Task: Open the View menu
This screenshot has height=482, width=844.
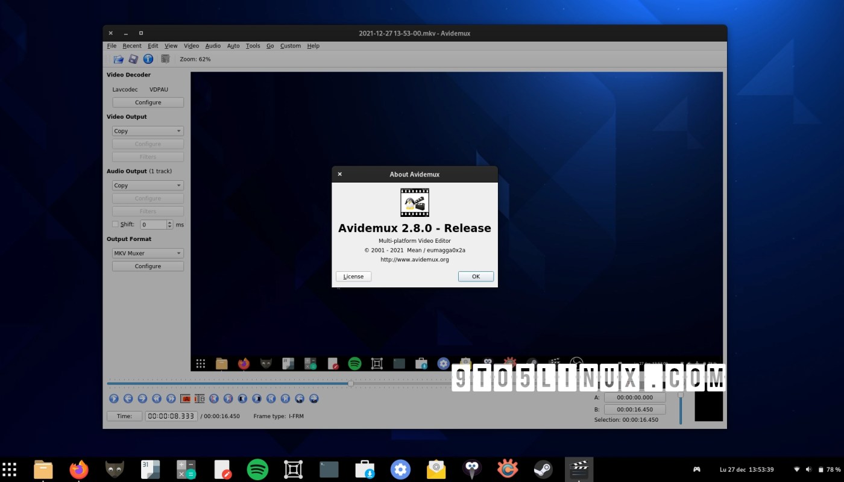Action: pyautogui.click(x=171, y=46)
